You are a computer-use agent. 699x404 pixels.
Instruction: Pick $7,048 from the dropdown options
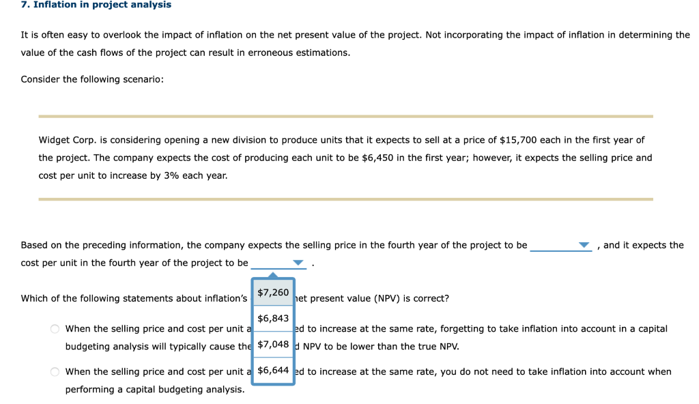pos(272,344)
